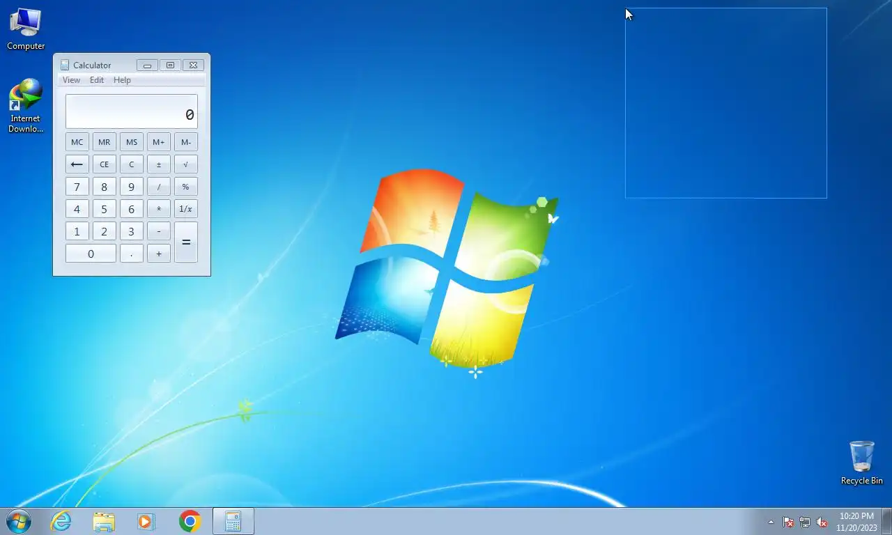Screen dimensions: 892x535
Task: Open the Edit menu in Calculator
Action: click(97, 80)
